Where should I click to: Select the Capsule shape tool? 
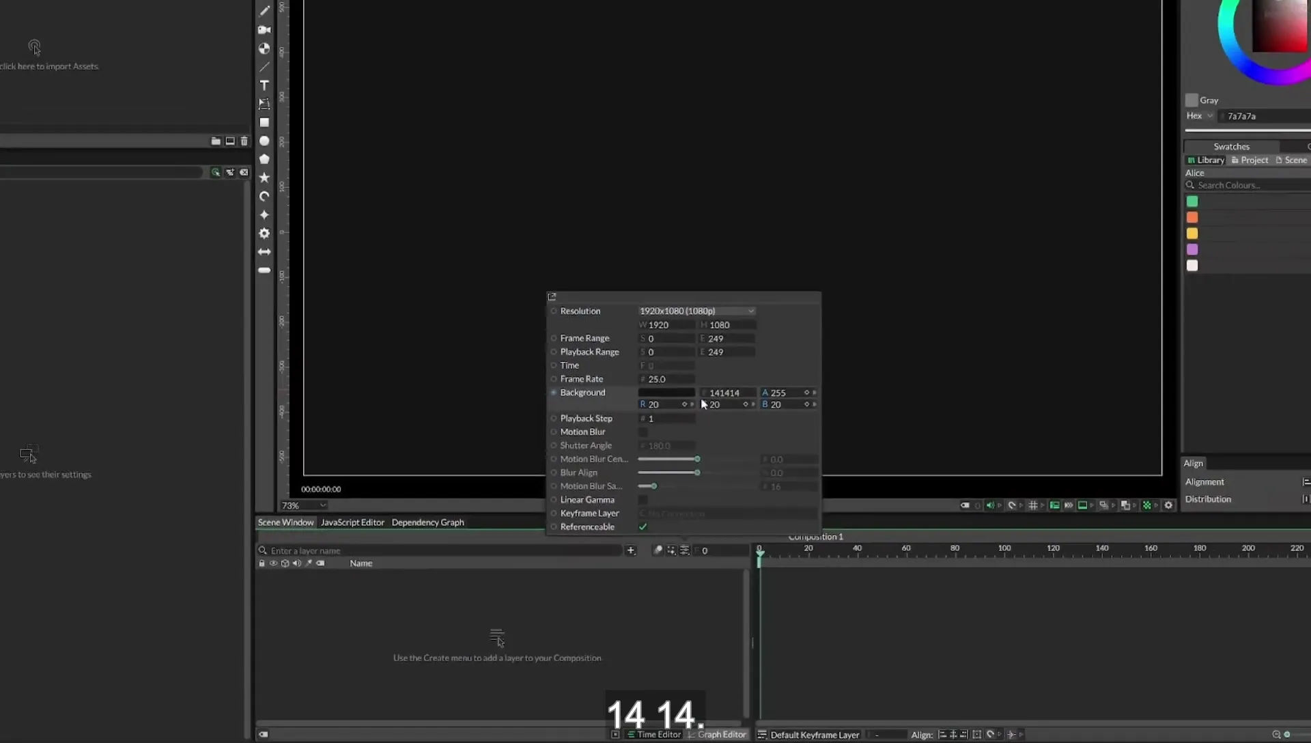(264, 270)
